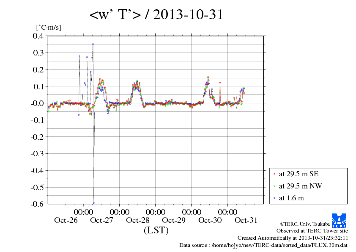Click the isolated red spike point near 0.12 on Oct-30
This screenshot has height=252, width=356.
[220, 83]
